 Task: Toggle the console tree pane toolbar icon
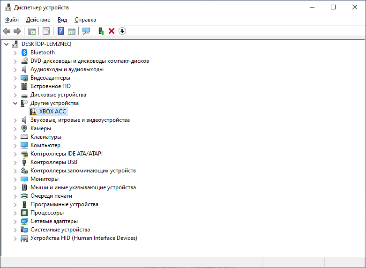point(32,31)
